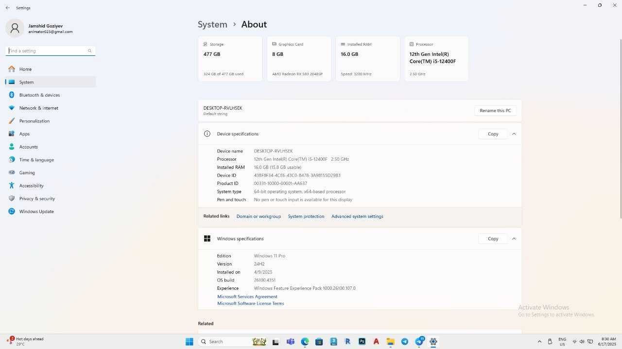
Task: Open Microsoft Edge from the taskbar
Action: [305, 342]
